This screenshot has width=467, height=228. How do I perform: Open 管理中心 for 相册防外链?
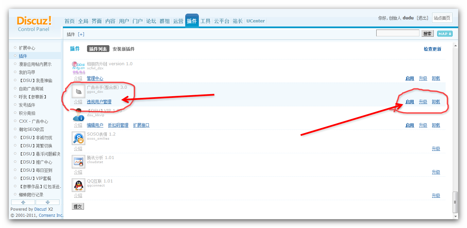(95, 78)
